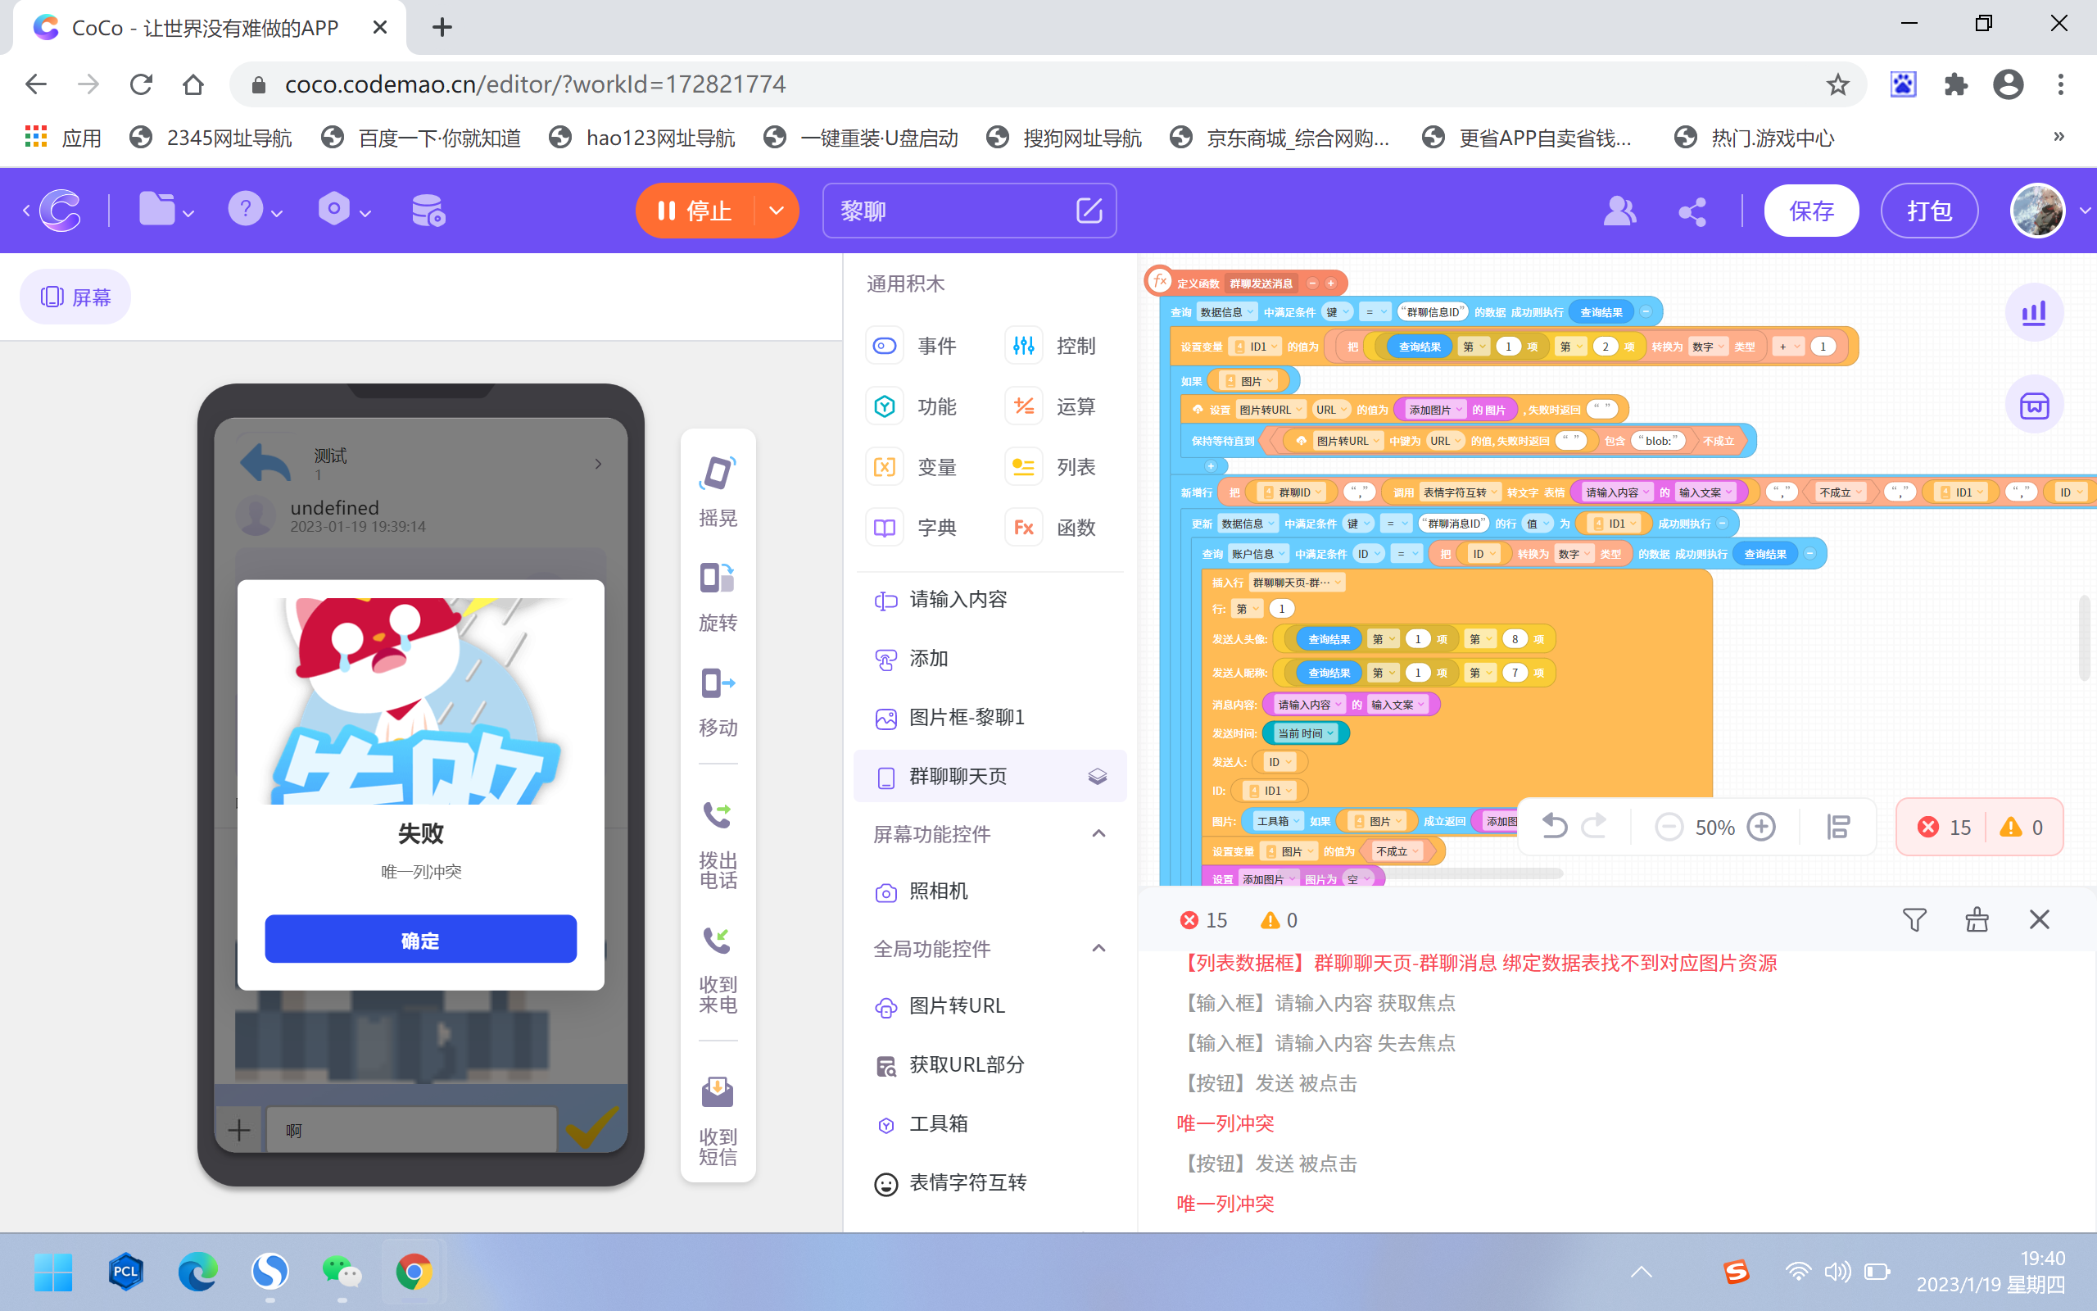Open the error count 15 indicator

(1944, 828)
